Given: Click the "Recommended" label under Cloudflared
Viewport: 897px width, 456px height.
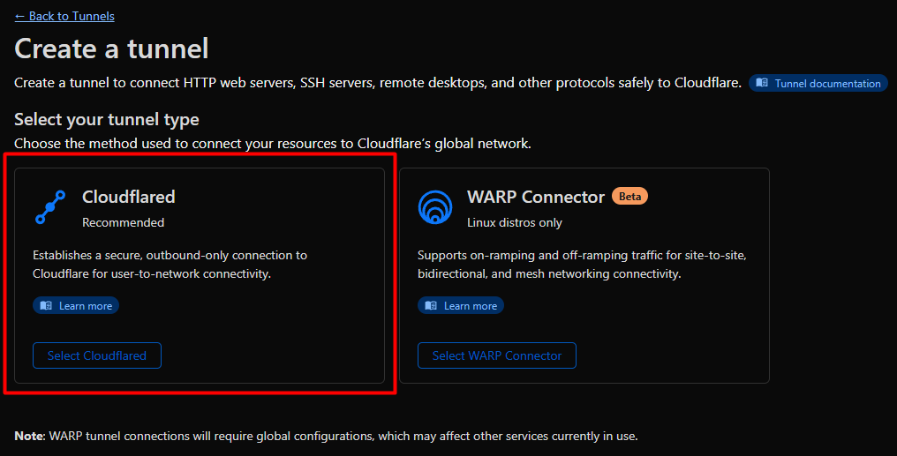Looking at the screenshot, I should click(x=123, y=222).
